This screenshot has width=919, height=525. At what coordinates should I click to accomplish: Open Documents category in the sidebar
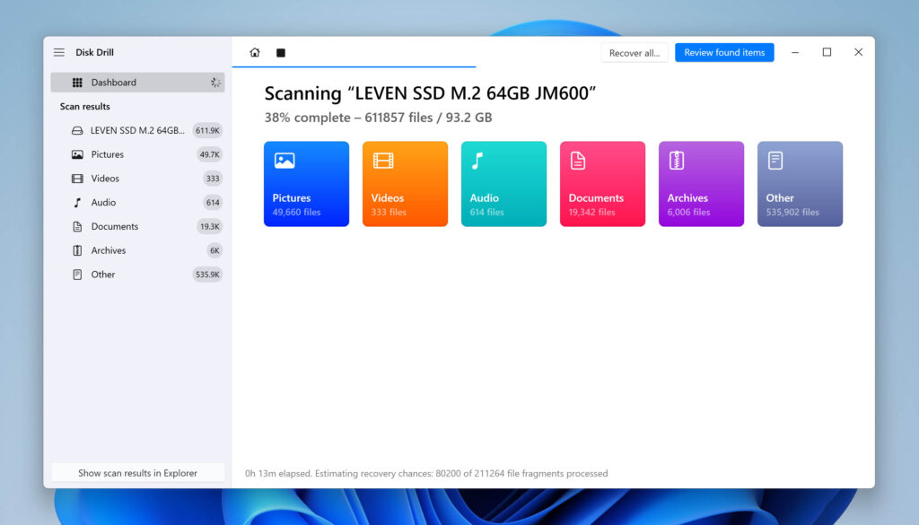(115, 226)
